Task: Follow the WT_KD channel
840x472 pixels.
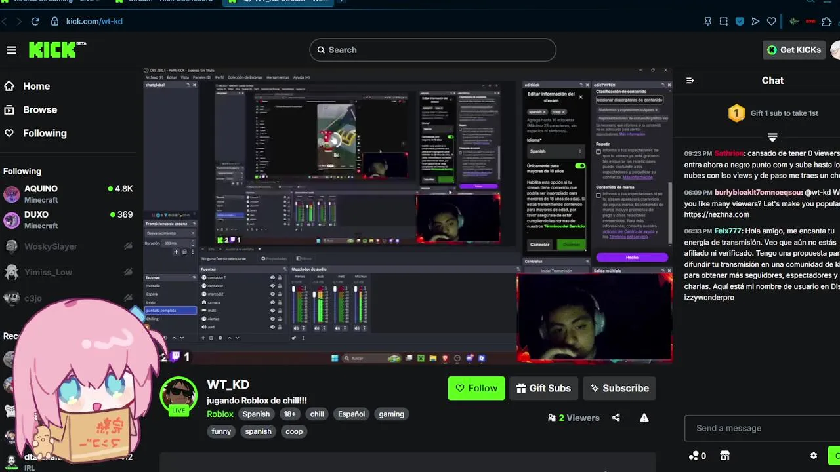Action: click(476, 388)
